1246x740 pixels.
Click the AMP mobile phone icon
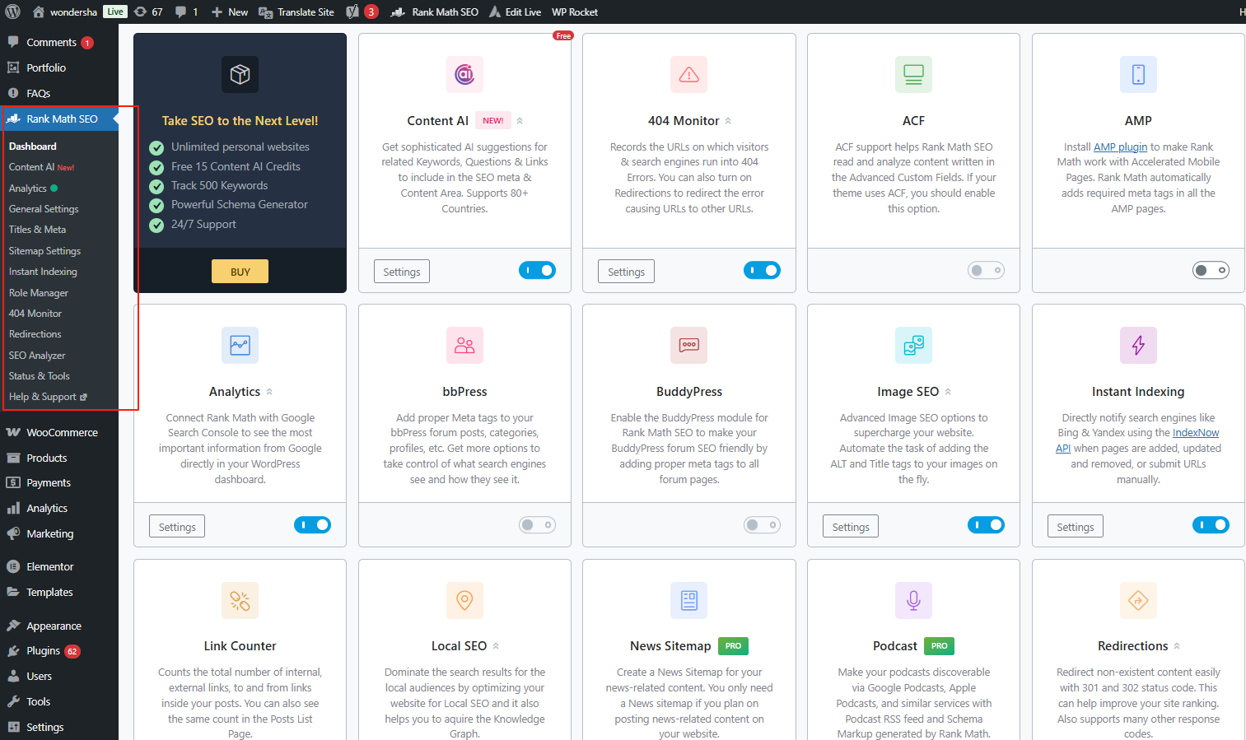1137,74
